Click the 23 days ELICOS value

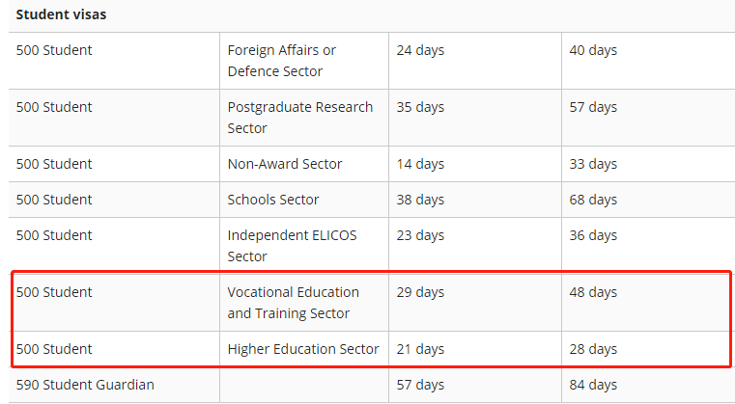click(420, 235)
